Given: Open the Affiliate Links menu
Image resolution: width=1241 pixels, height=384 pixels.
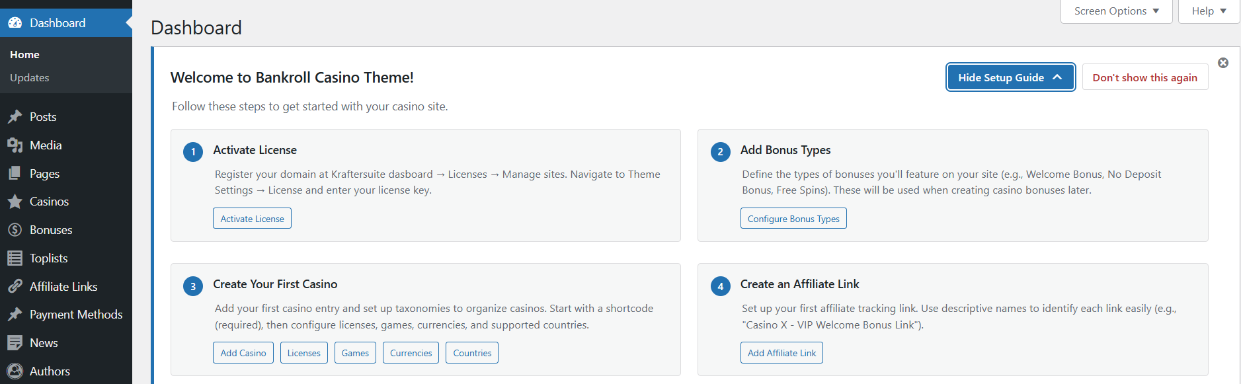Looking at the screenshot, I should click(x=66, y=287).
